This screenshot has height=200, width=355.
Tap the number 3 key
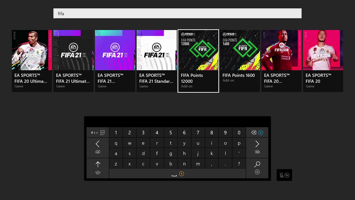click(x=143, y=132)
